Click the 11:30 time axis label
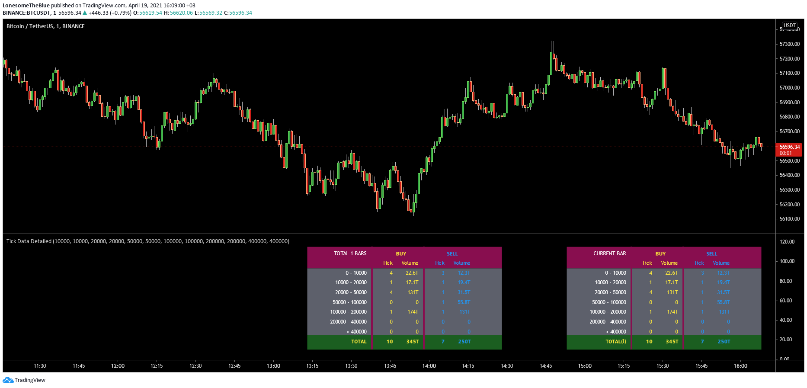 [40, 366]
